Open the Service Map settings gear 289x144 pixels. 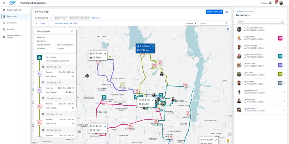226,12
